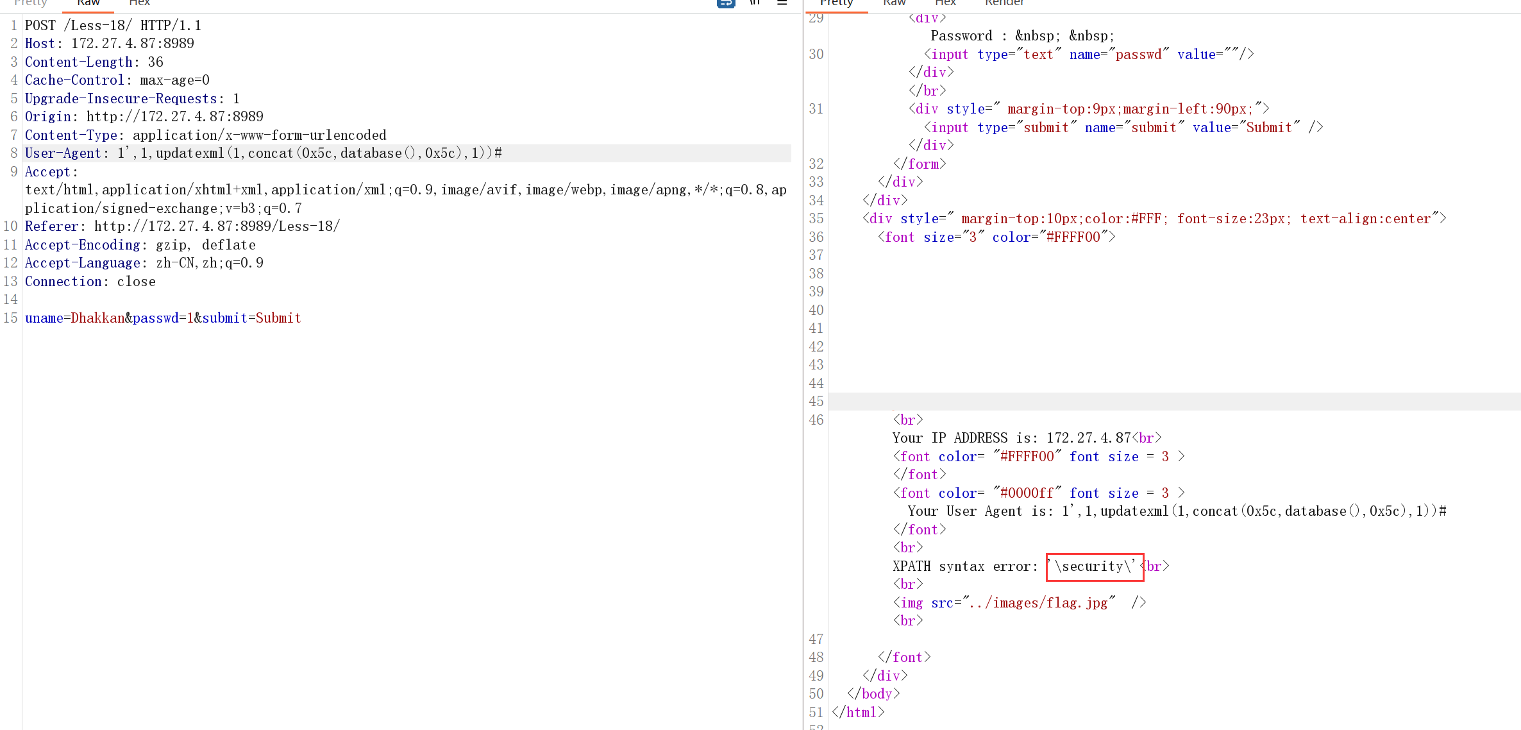This screenshot has width=1521, height=730.
Task: Click response line number 30 in the gutter
Action: [x=816, y=55]
